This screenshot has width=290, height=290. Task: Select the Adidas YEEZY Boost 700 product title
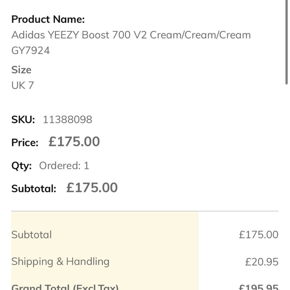pyautogui.click(x=131, y=35)
